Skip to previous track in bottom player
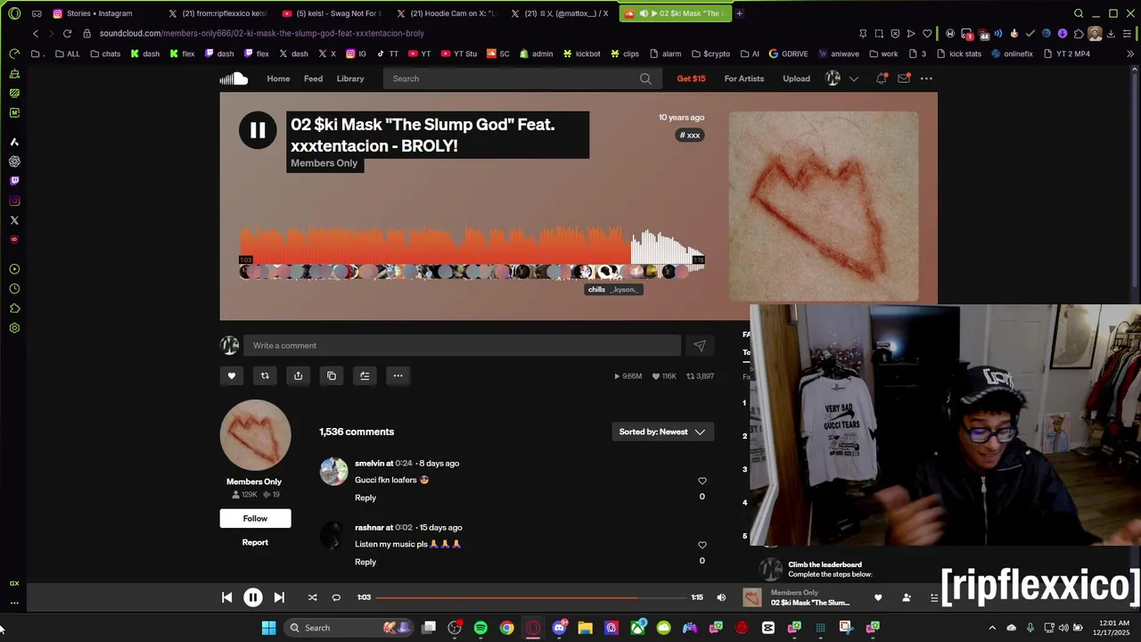Viewport: 1141px width, 642px height. (226, 597)
